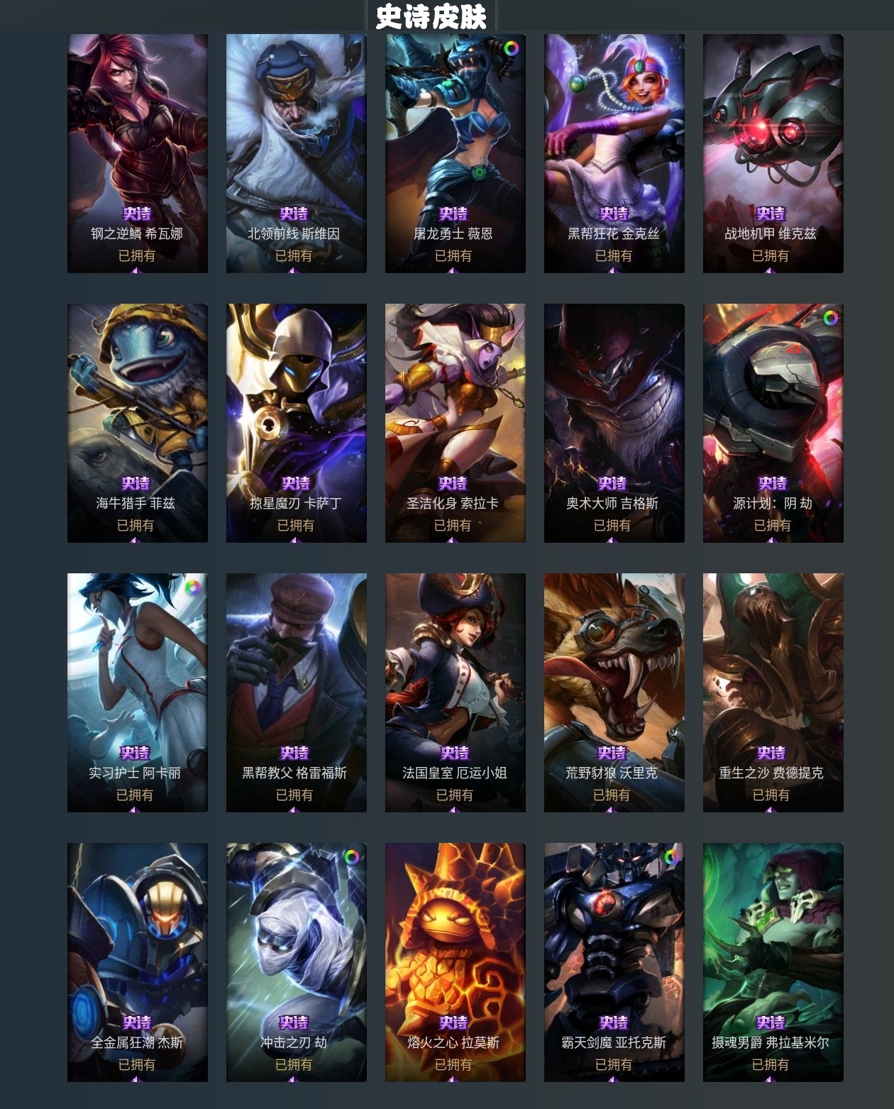Select the 史诗皮肤 header tab
894x1109 pixels.
click(x=431, y=16)
